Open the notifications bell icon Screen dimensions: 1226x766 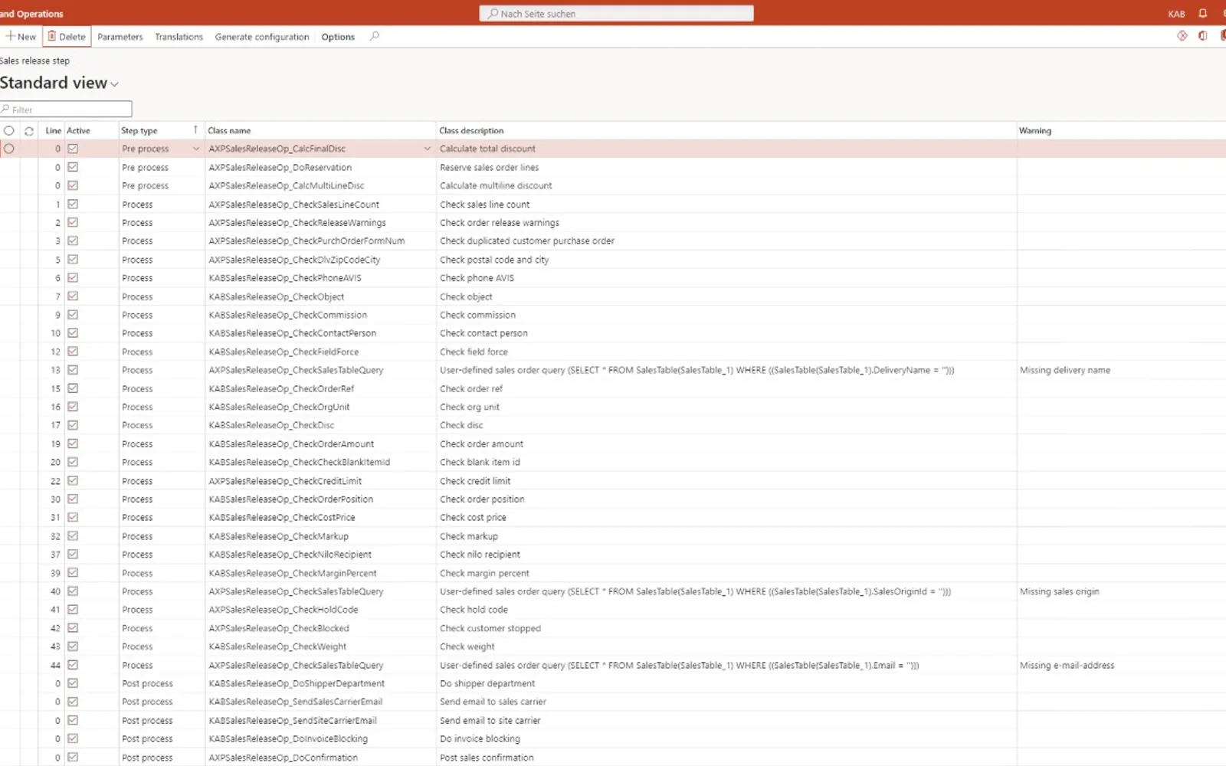(x=1202, y=13)
